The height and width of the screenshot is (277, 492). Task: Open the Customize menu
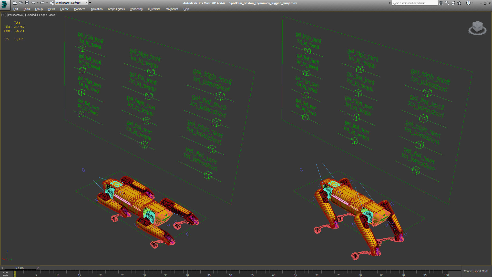tap(154, 9)
